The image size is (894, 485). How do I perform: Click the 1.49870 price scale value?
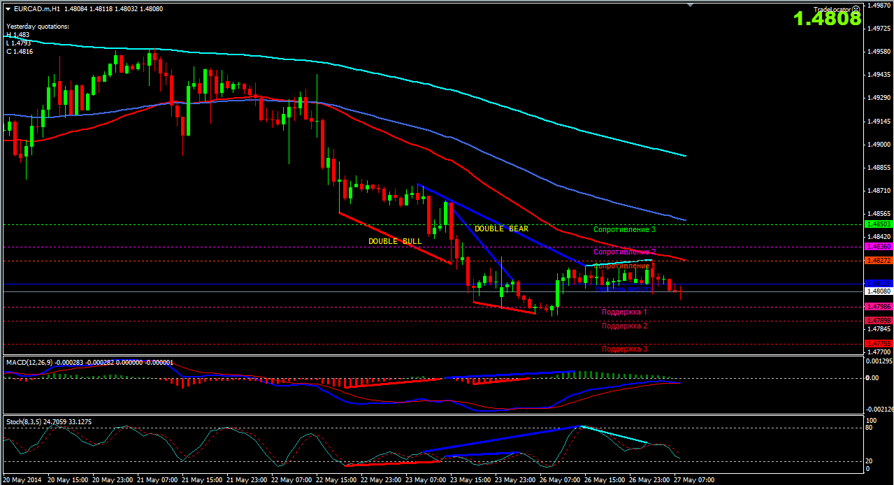pyautogui.click(x=878, y=6)
